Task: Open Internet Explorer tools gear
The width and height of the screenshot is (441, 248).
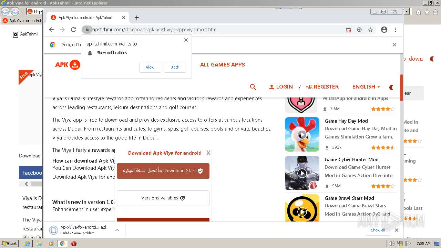Action: click(435, 12)
